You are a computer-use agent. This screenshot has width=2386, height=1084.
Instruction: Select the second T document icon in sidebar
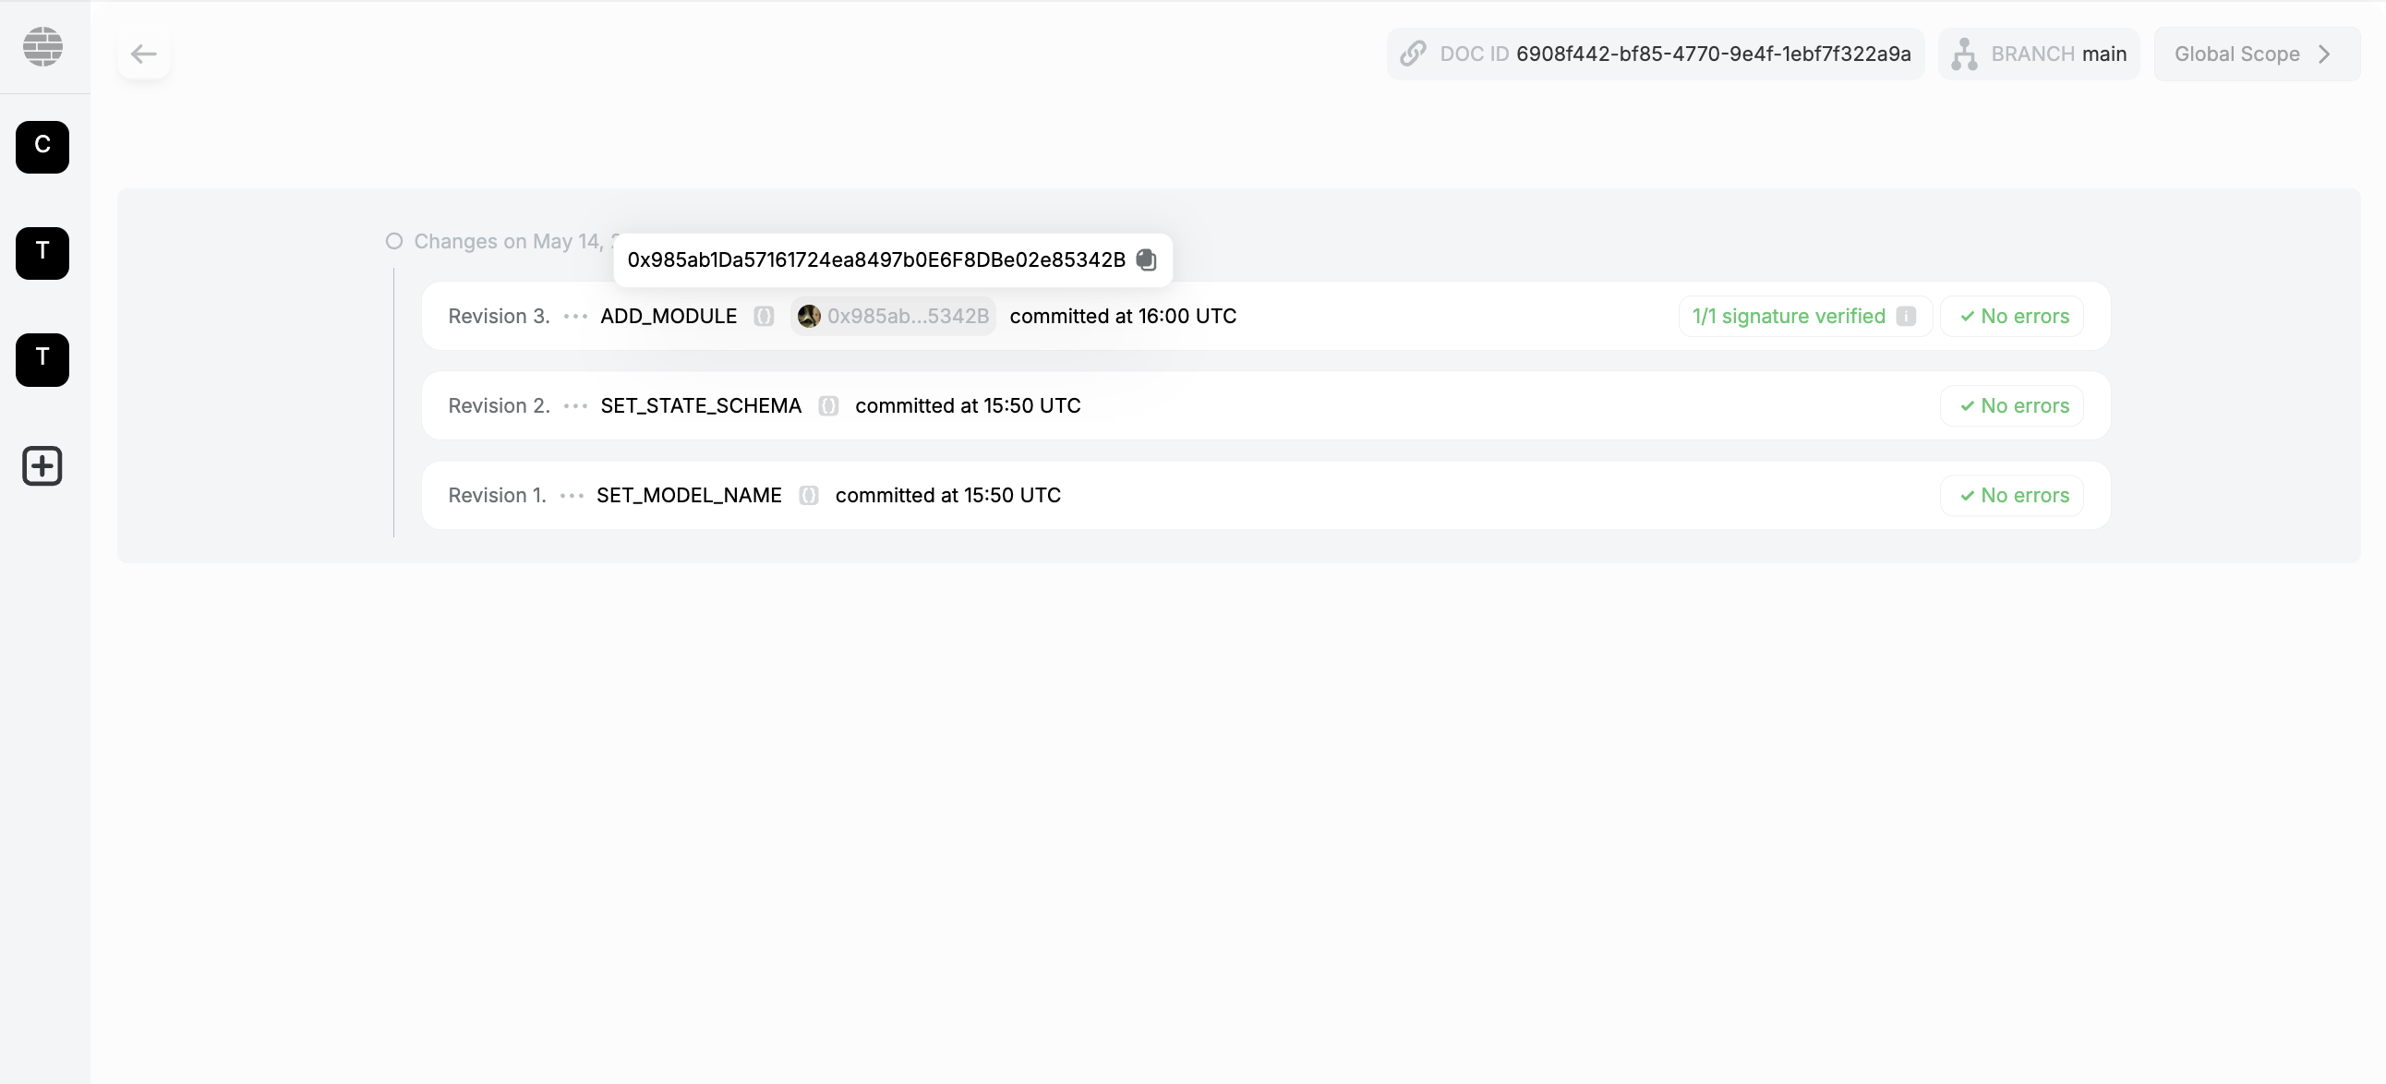click(x=42, y=359)
